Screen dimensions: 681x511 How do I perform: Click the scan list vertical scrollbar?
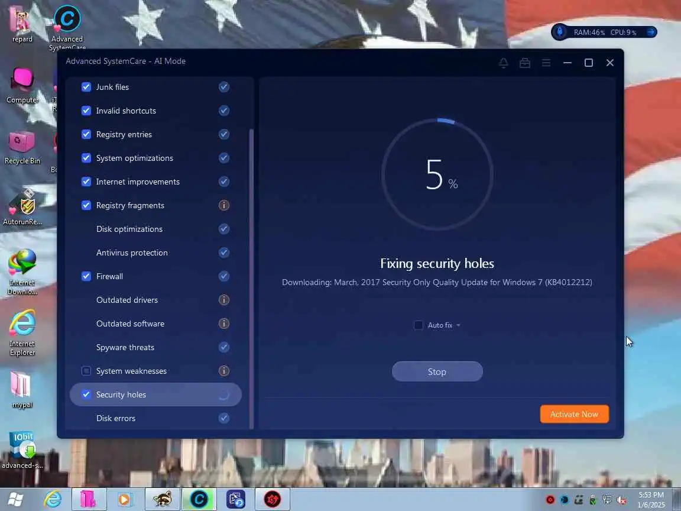pyautogui.click(x=251, y=278)
